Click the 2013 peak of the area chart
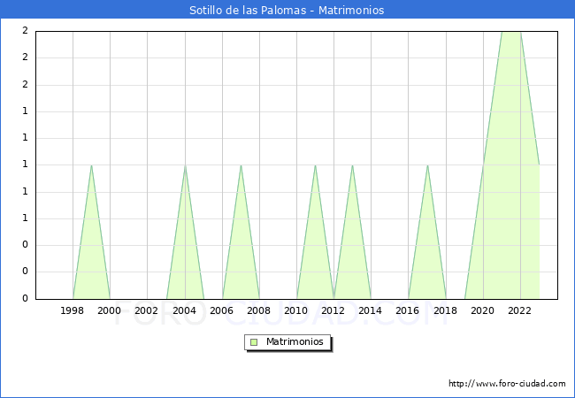This screenshot has width=575, height=398. pos(352,165)
